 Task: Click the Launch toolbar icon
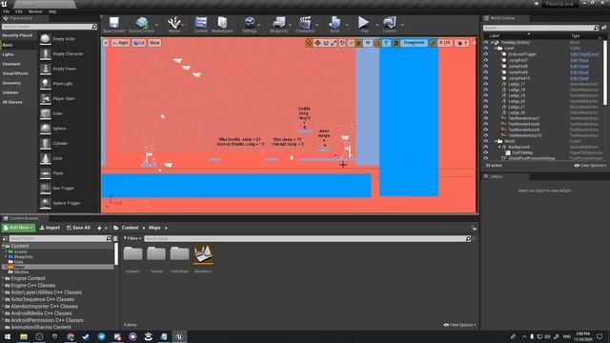390,24
